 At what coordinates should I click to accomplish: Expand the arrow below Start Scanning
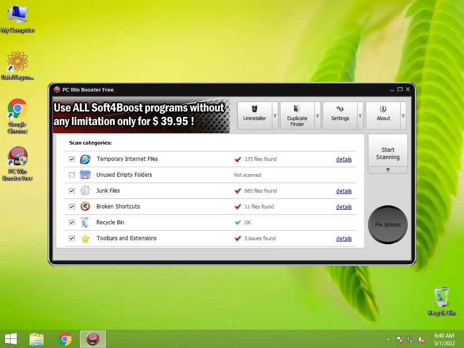pos(388,170)
